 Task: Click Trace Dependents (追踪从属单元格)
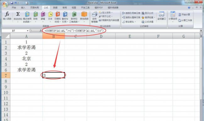click(x=131, y=17)
